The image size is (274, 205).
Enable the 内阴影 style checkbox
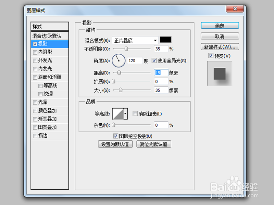coord(35,52)
